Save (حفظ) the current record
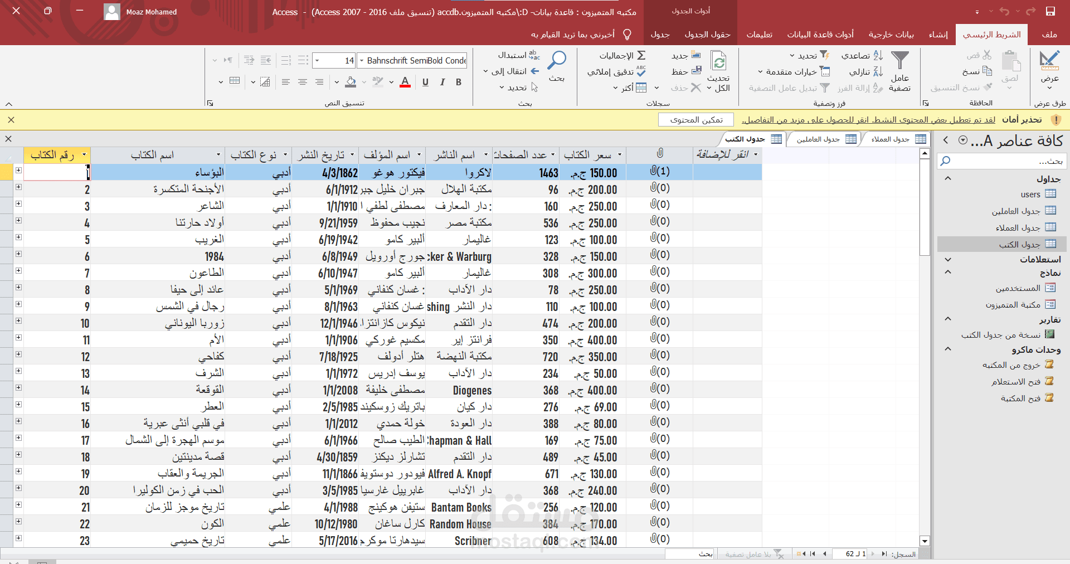 click(686, 71)
